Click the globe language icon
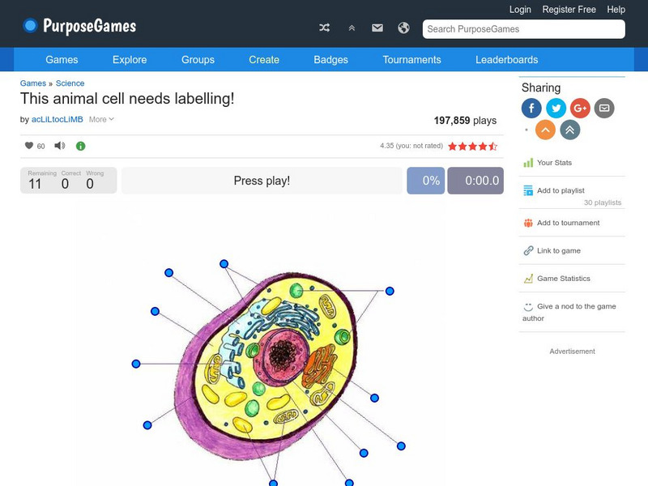648x486 pixels. [403, 28]
